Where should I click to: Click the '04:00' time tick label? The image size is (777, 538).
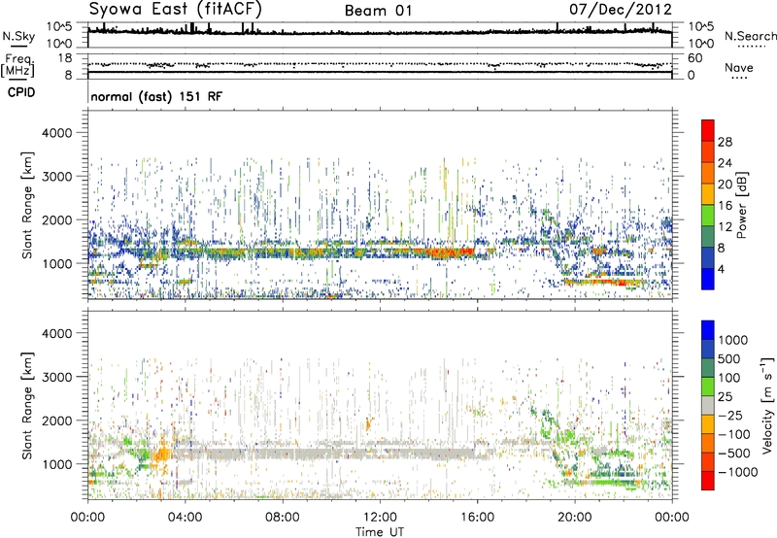(x=186, y=518)
